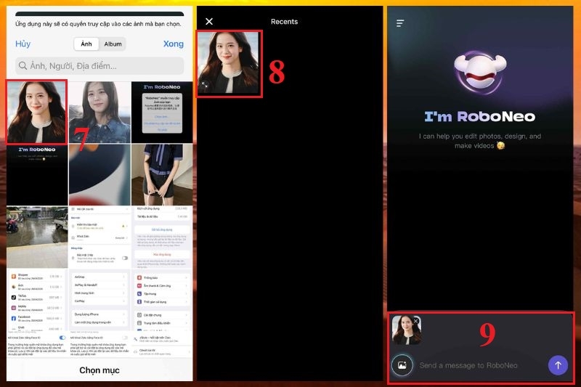The image size is (581, 387).
Task: Select the rainy street photo
Action: point(37,237)
